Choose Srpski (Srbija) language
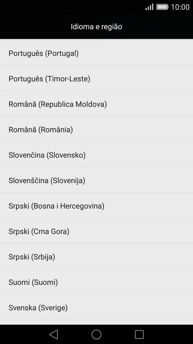 (32, 257)
